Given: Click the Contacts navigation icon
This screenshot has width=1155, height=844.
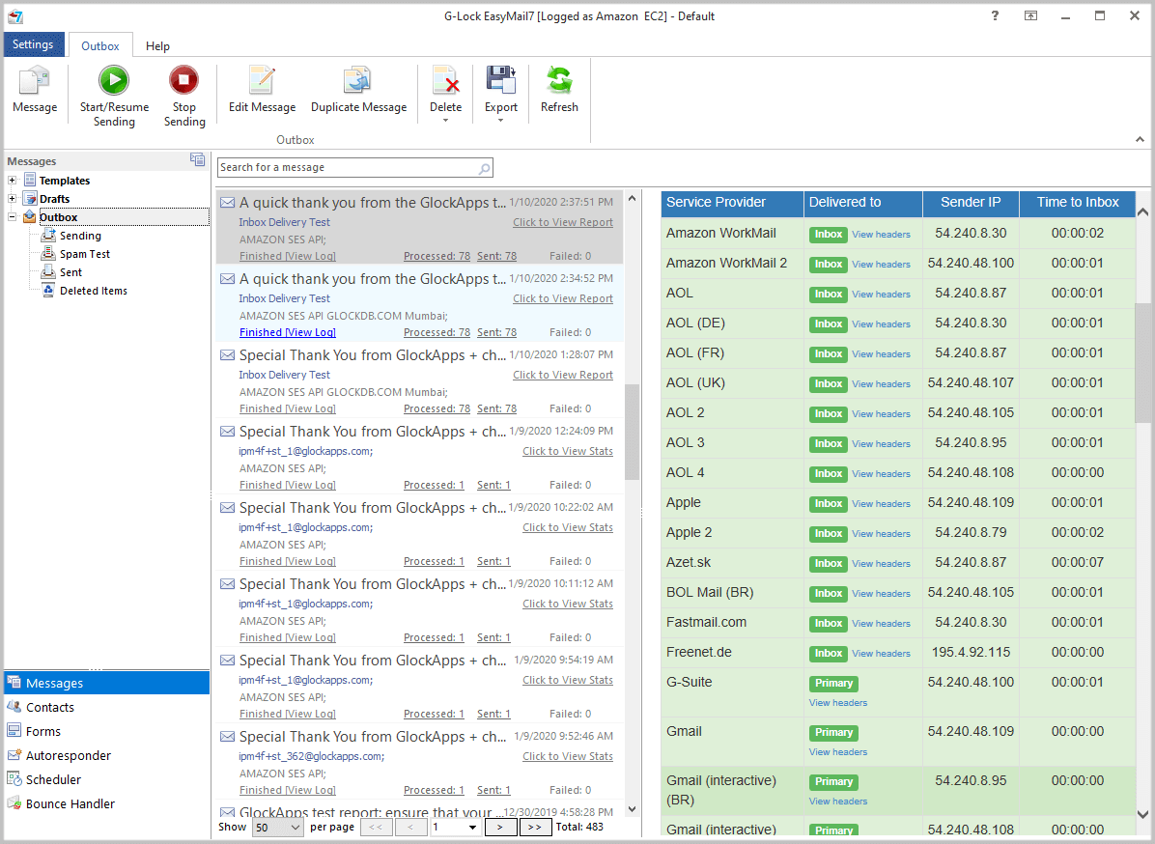Looking at the screenshot, I should [14, 706].
